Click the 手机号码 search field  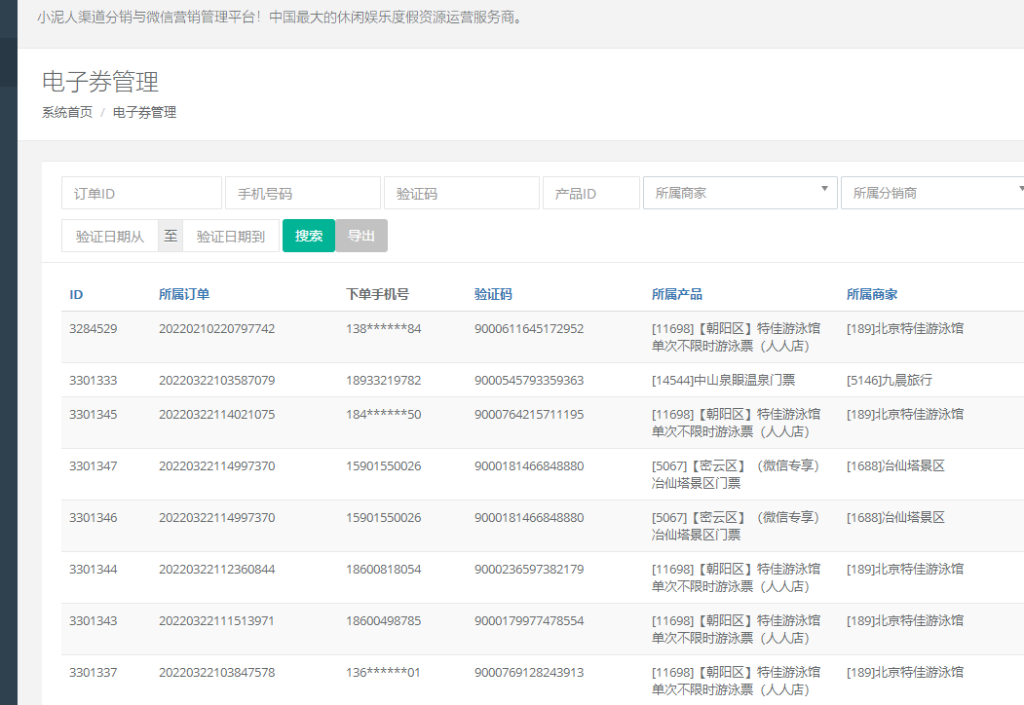coord(302,193)
